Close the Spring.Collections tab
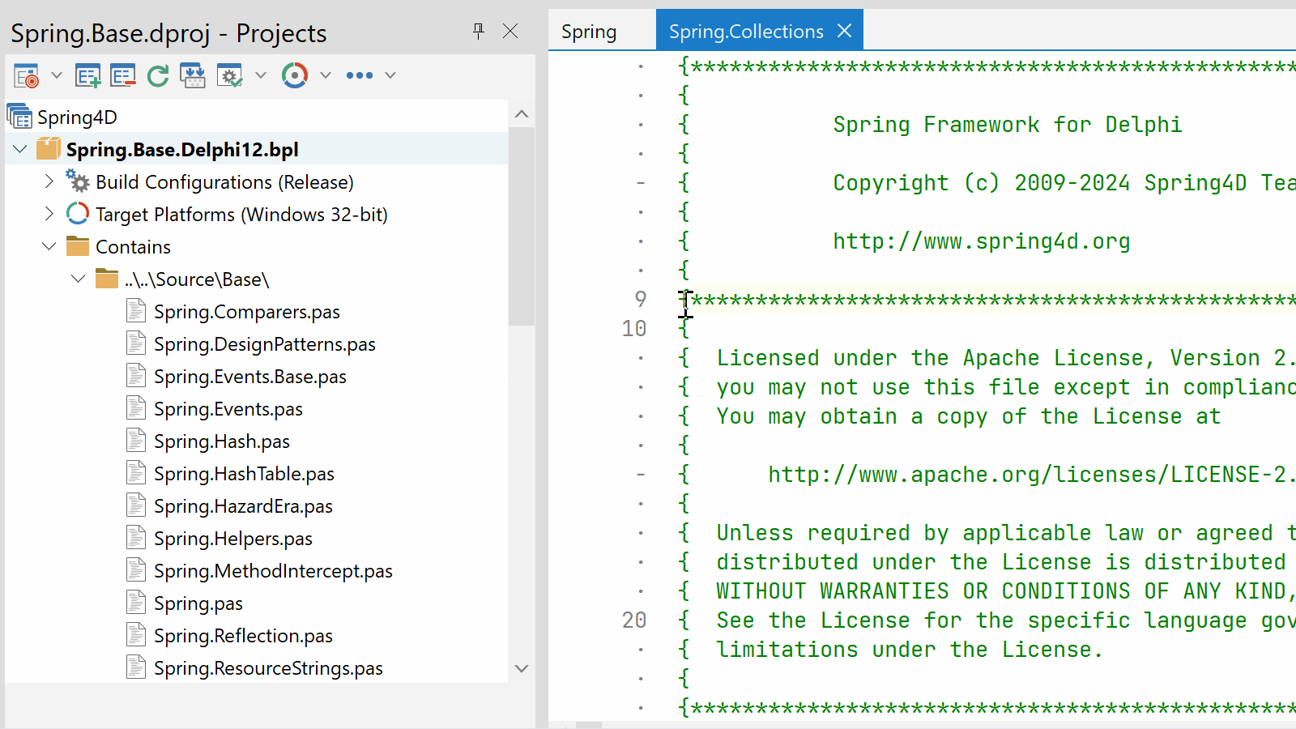The image size is (1296, 729). tap(845, 31)
